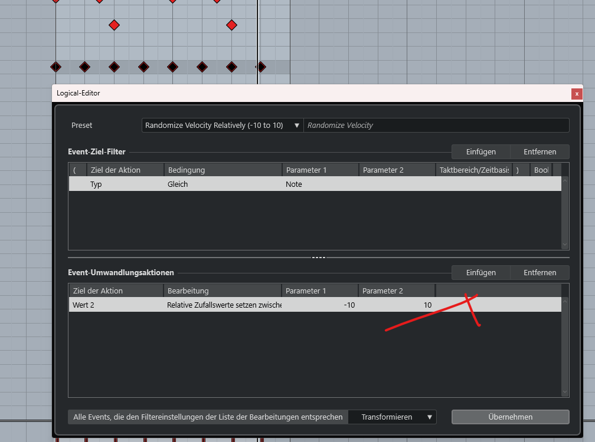Image resolution: width=595 pixels, height=442 pixels.
Task: Click the Taktbereich/Zeitbasis column header
Action: 474,170
